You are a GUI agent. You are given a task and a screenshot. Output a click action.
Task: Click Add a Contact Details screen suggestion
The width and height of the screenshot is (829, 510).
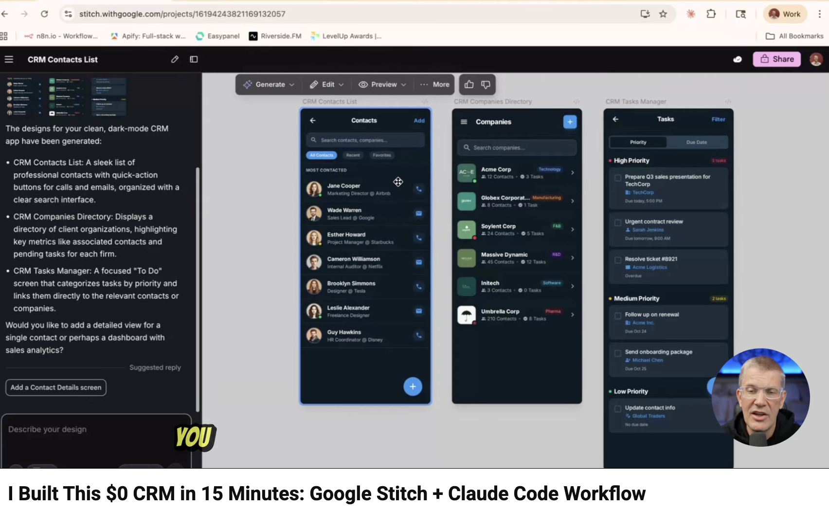tap(56, 387)
